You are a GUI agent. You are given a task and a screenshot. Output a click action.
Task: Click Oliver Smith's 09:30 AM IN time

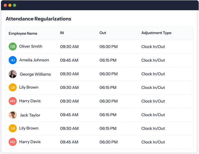69,46
